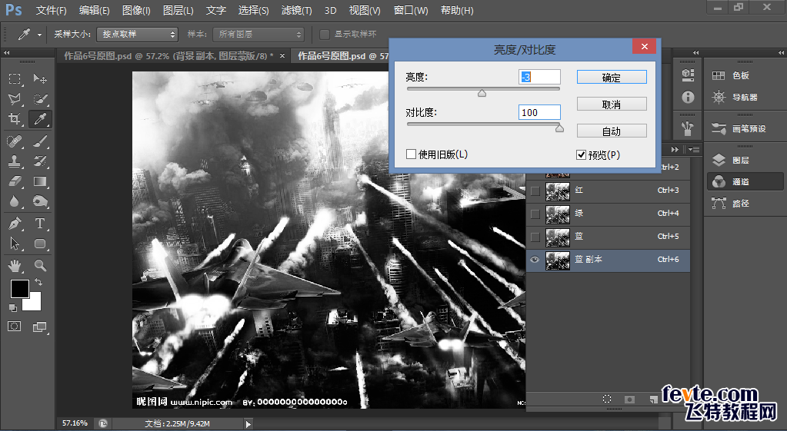The width and height of the screenshot is (787, 431).
Task: Open status bar info arrow
Action: [248, 424]
